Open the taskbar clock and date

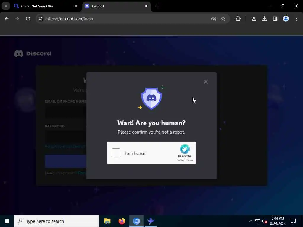tap(278, 221)
